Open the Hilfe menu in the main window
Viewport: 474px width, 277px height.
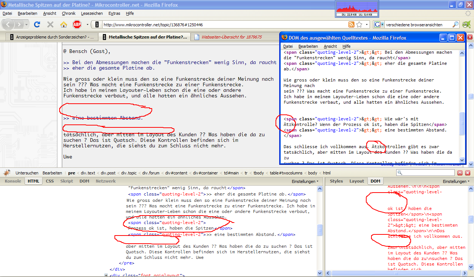pyautogui.click(x=130, y=13)
